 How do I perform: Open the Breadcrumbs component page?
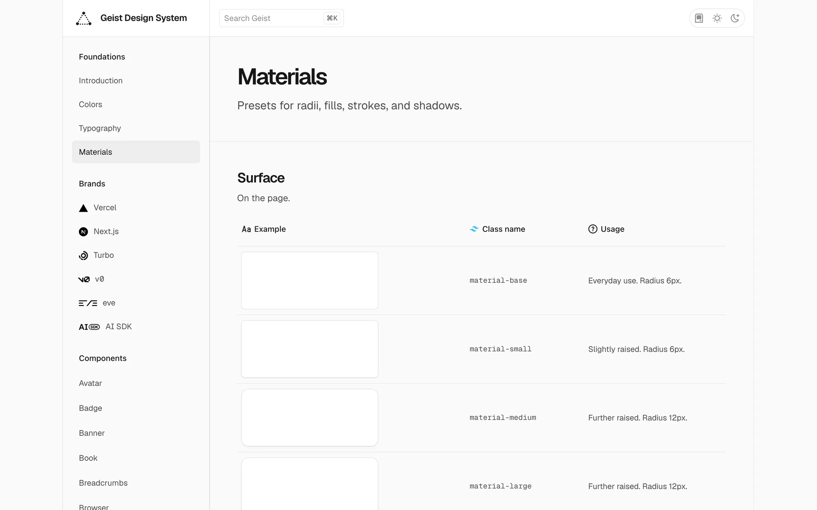click(x=103, y=483)
